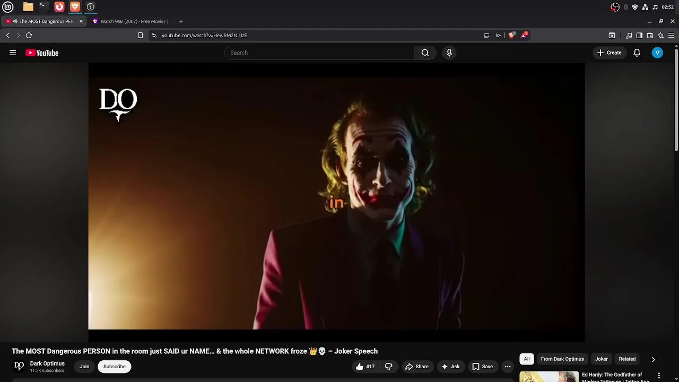
Task: Open Ed Hardy video options menu
Action: (659, 376)
